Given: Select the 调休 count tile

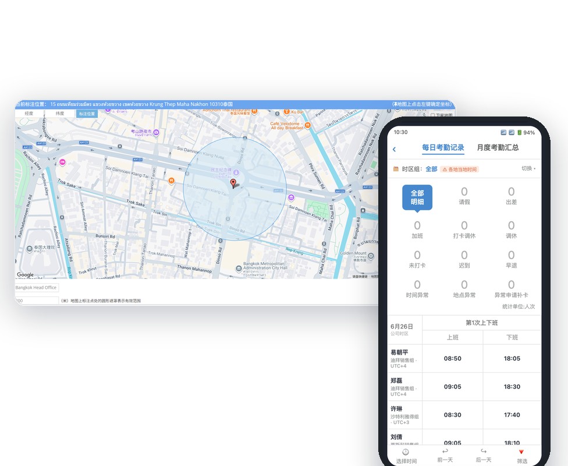Looking at the screenshot, I should (511, 230).
